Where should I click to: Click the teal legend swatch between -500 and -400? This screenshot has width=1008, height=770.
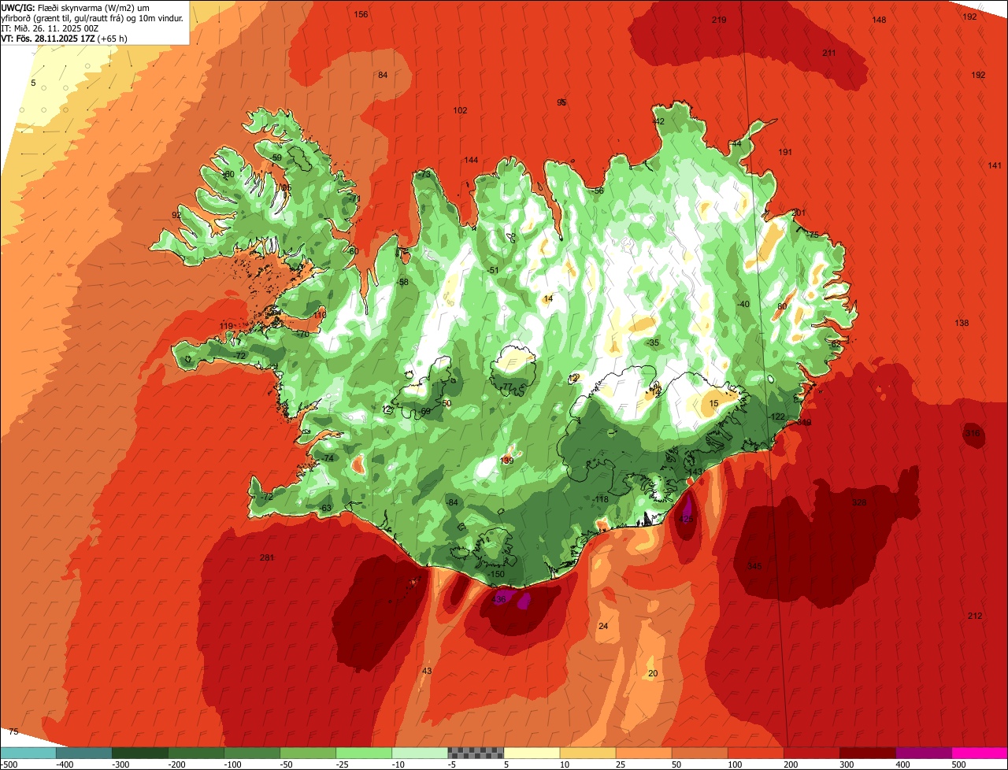click(x=28, y=753)
